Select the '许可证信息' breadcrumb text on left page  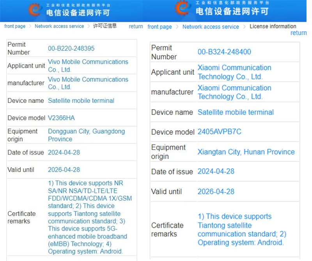pos(105,26)
